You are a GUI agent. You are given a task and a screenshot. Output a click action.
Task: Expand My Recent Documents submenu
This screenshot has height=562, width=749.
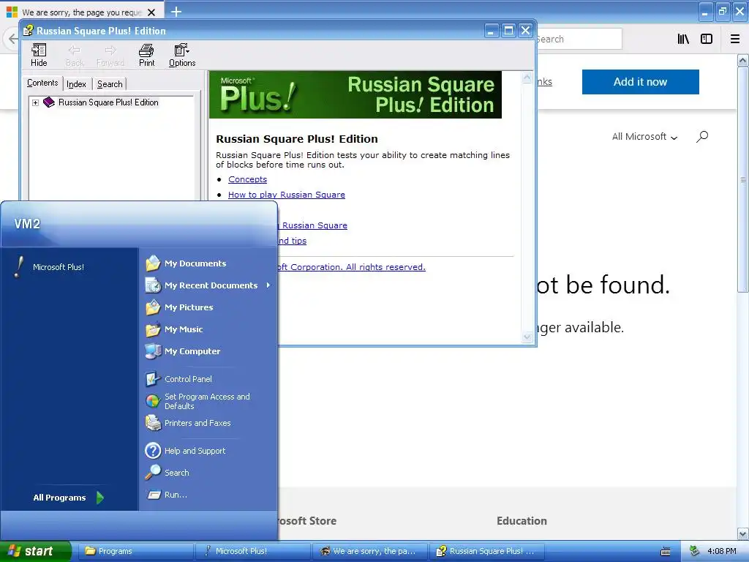tap(206, 285)
